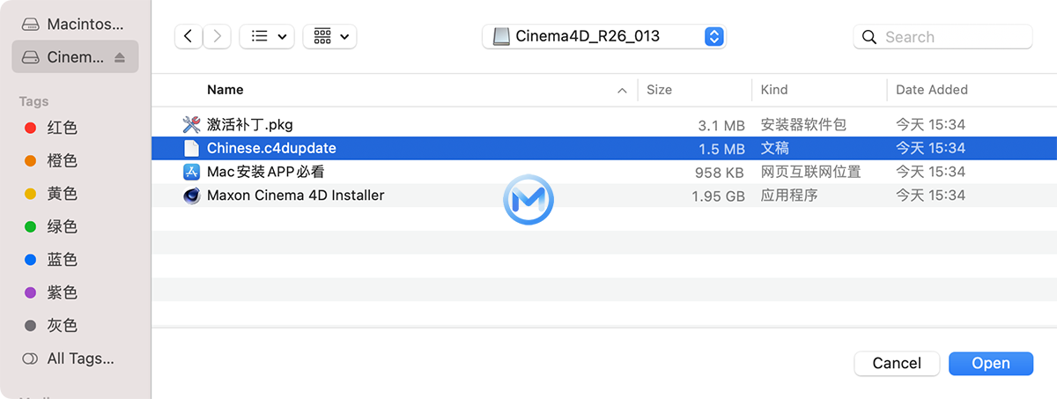1057x399 pixels.
Task: Click the Open button
Action: (x=991, y=363)
